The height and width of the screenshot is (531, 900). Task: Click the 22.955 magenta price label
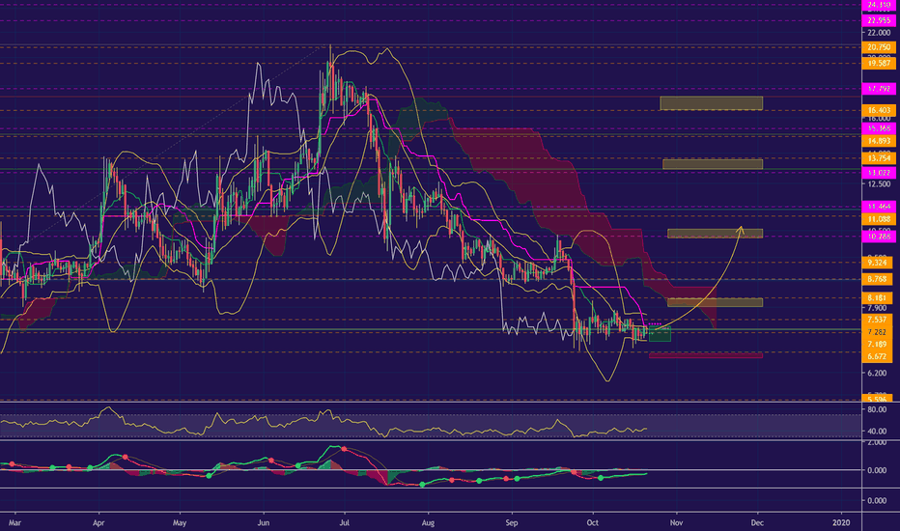pos(879,20)
